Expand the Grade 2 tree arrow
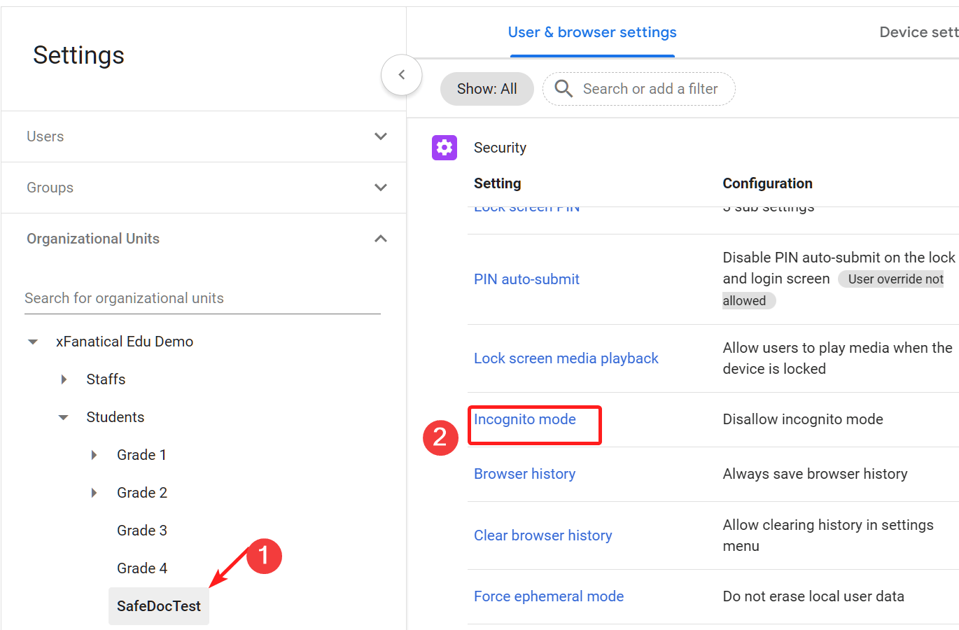Image resolution: width=959 pixels, height=630 pixels. tap(94, 493)
